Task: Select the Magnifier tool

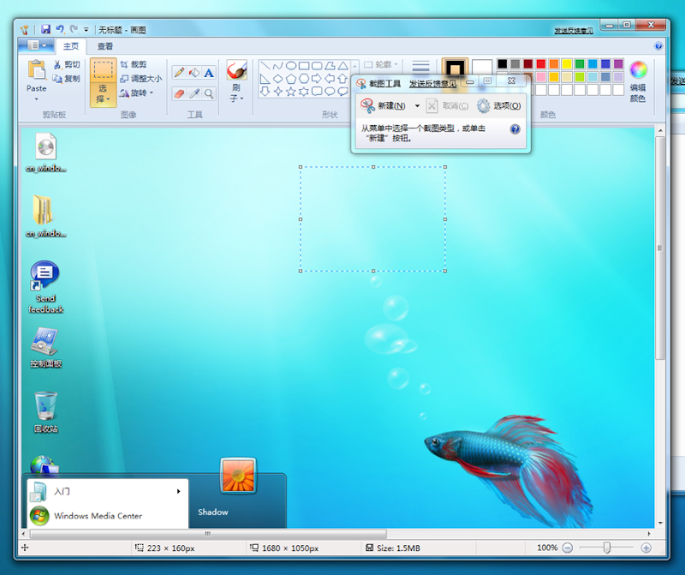Action: click(209, 93)
